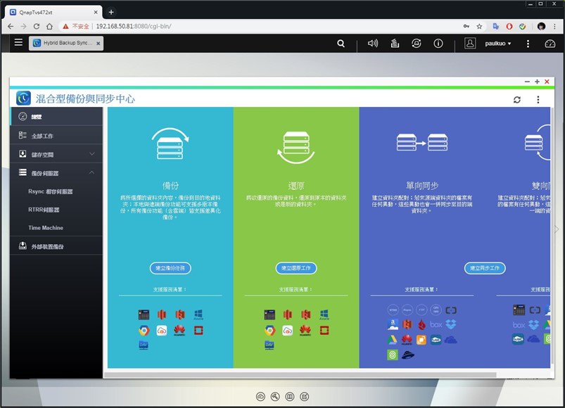
Task: Click the saved password key icon
Action: coord(466,26)
